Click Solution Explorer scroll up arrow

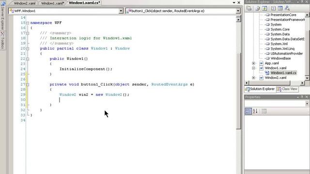307,15
